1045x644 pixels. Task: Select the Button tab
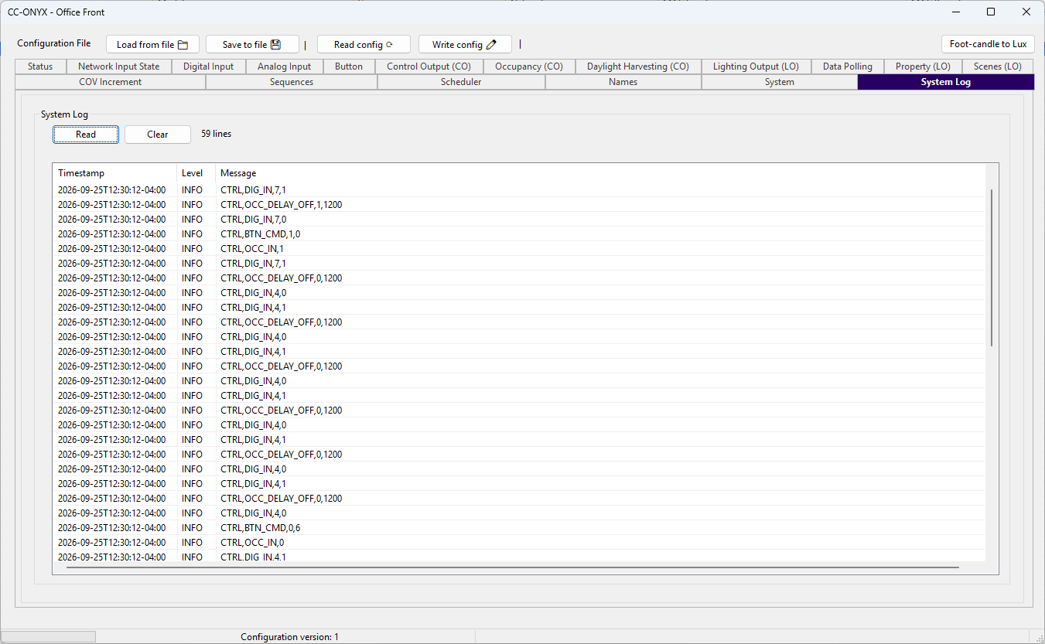(349, 66)
